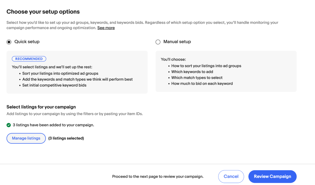Click the Manual setup label text
The height and width of the screenshot is (185, 315).
pyautogui.click(x=177, y=42)
